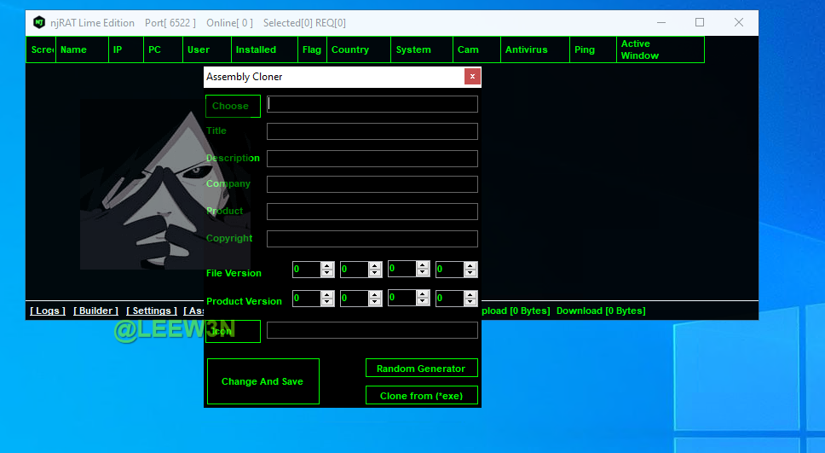Click the Random Generator button

tap(421, 369)
